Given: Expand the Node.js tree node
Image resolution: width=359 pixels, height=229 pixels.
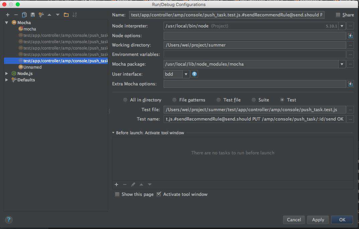Looking at the screenshot, I should (x=7, y=74).
